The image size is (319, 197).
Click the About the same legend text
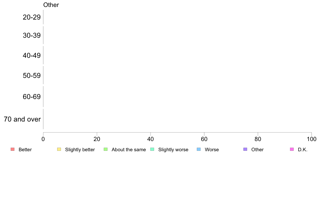point(129,150)
